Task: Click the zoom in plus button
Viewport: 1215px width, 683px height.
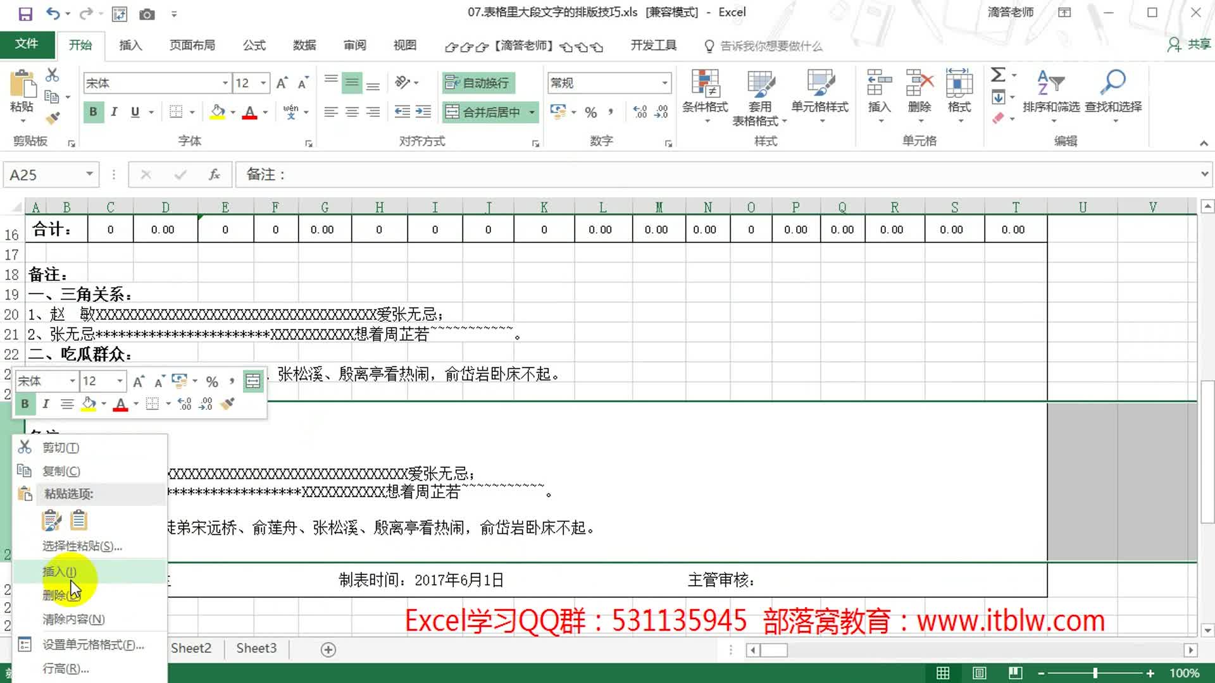Action: 1150,673
